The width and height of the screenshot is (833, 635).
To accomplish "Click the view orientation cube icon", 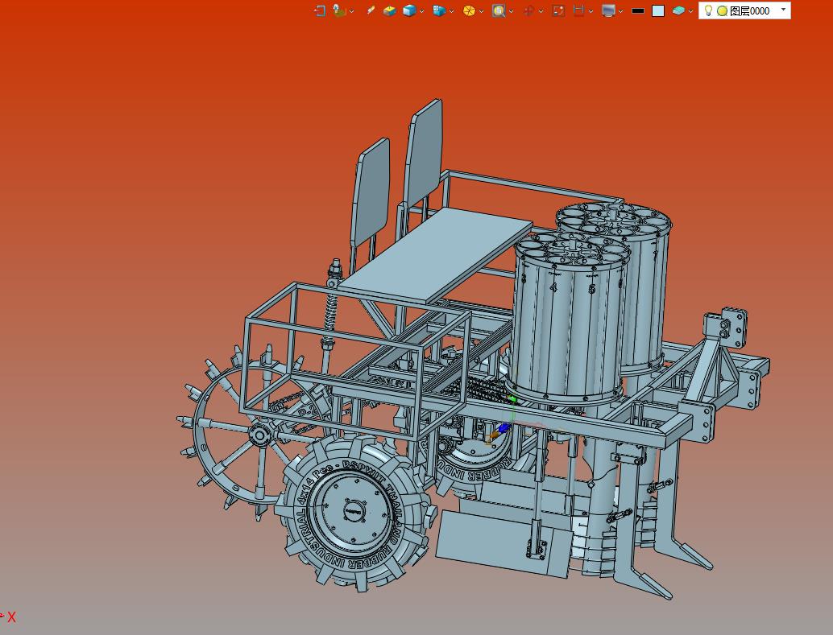I will click(x=439, y=10).
